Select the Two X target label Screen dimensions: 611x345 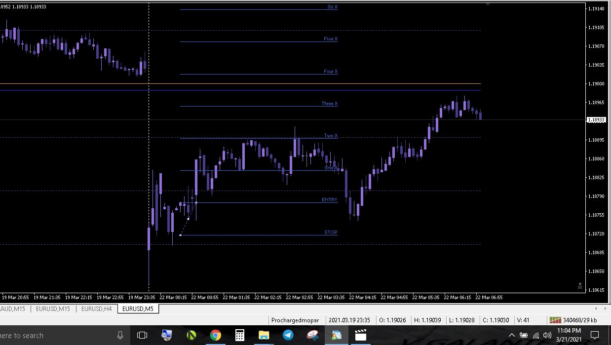[x=331, y=136]
